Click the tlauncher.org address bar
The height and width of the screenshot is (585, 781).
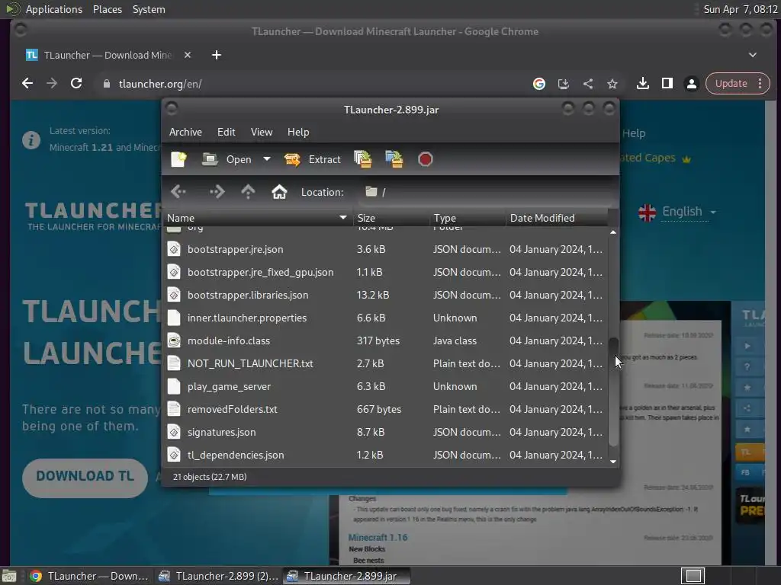click(313, 84)
